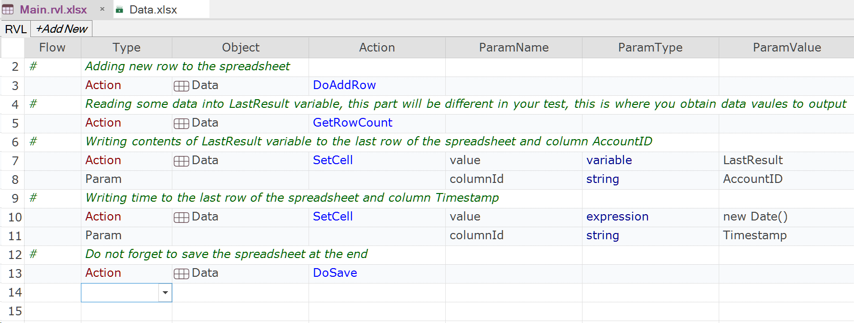Click the Data object icon in row 10
Viewport: 854px width, 323px height.
coord(181,217)
